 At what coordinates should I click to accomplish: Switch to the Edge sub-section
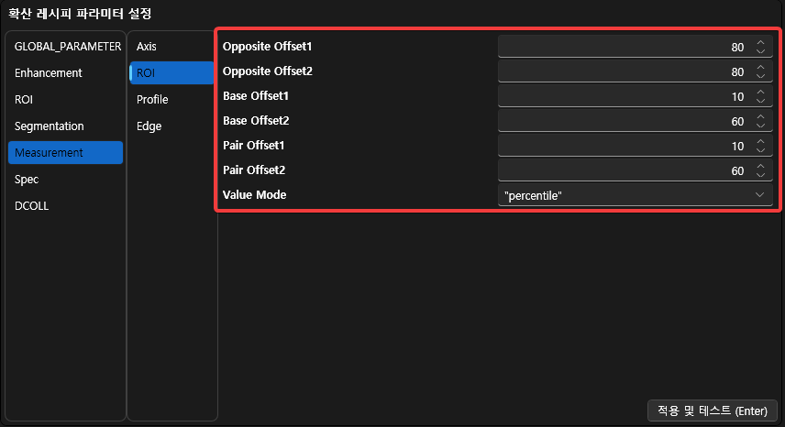(149, 126)
